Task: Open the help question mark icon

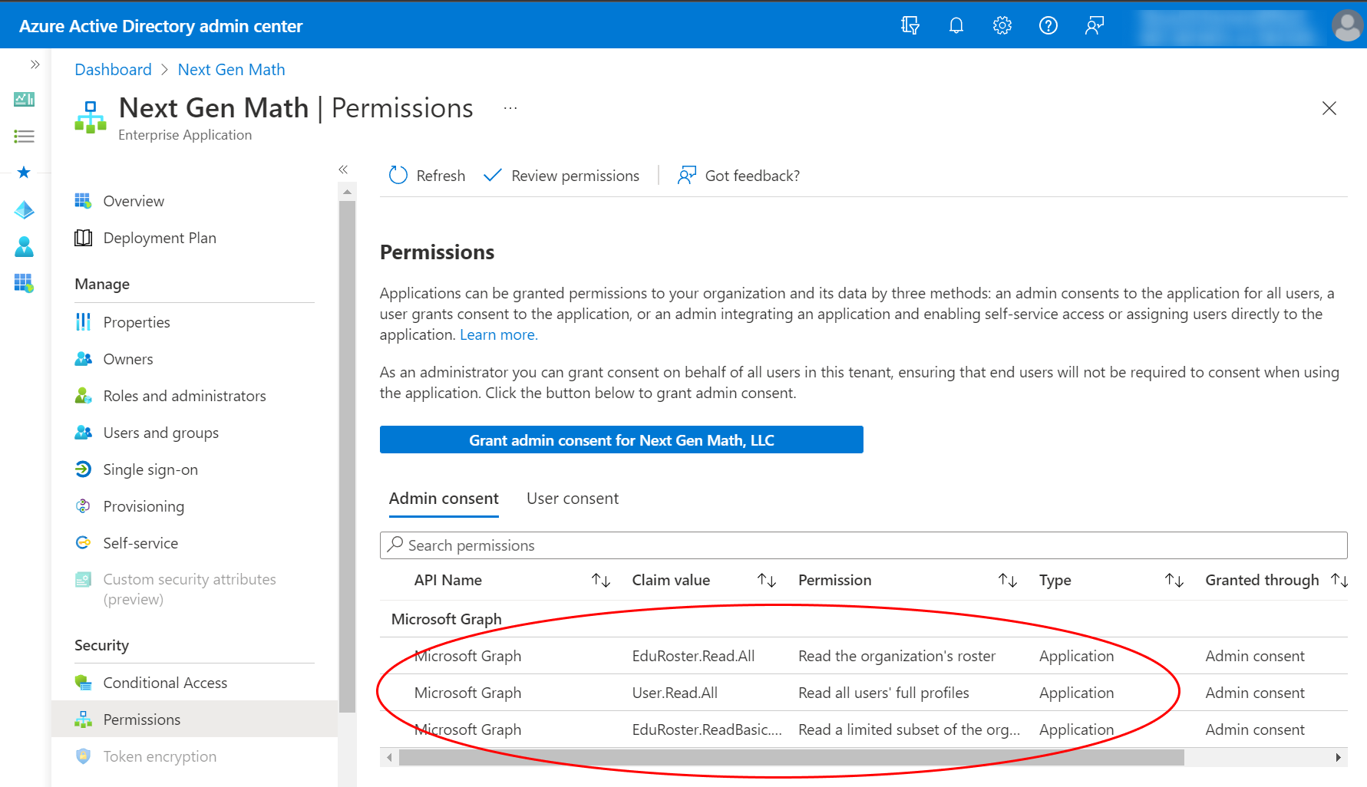Action: click(x=1048, y=25)
